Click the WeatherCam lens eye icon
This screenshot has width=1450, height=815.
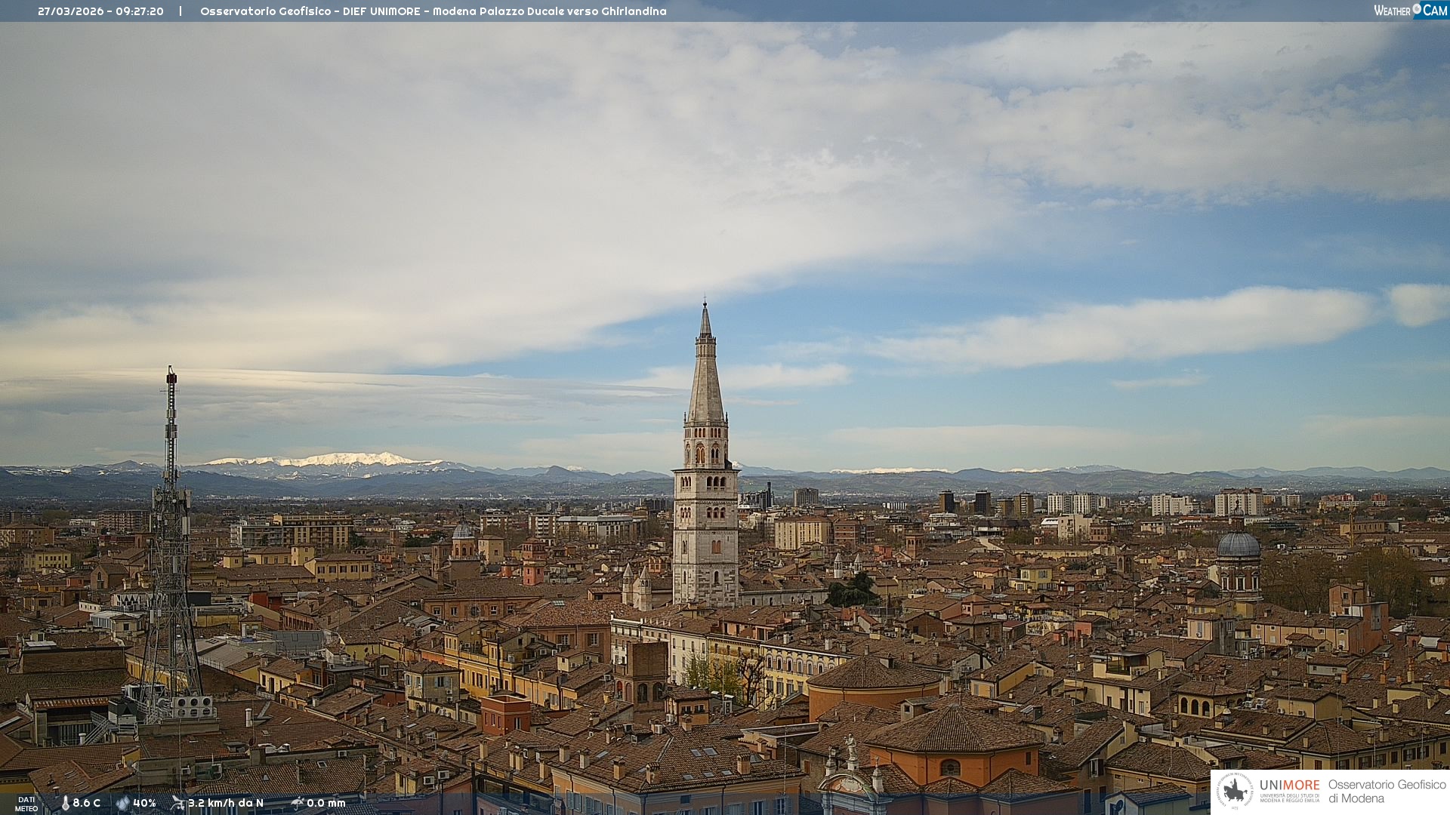(1417, 9)
